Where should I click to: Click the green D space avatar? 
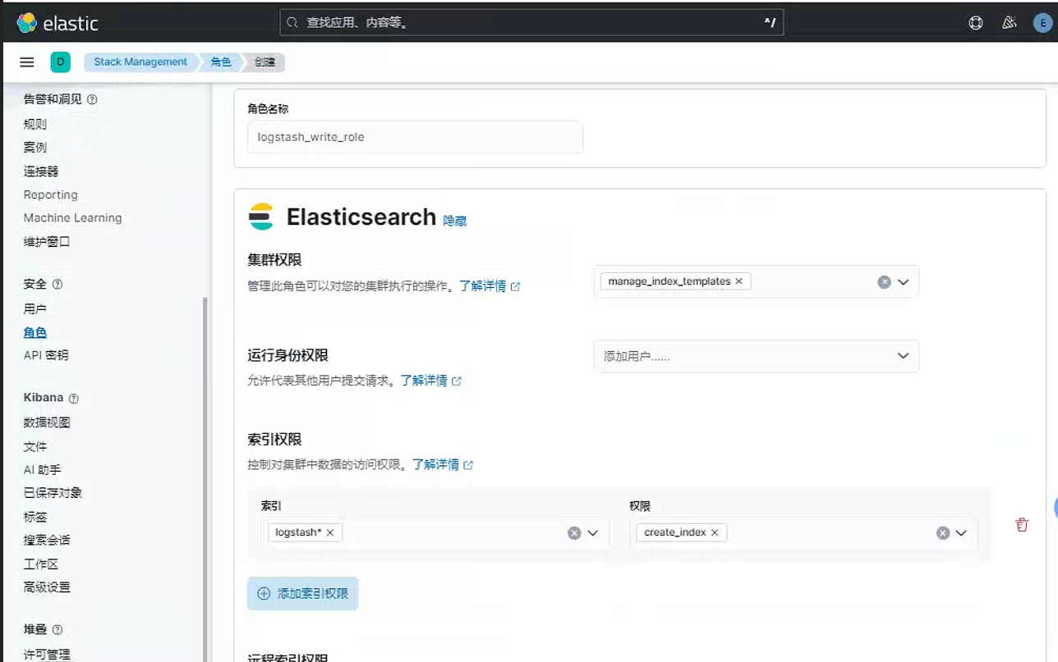click(60, 62)
